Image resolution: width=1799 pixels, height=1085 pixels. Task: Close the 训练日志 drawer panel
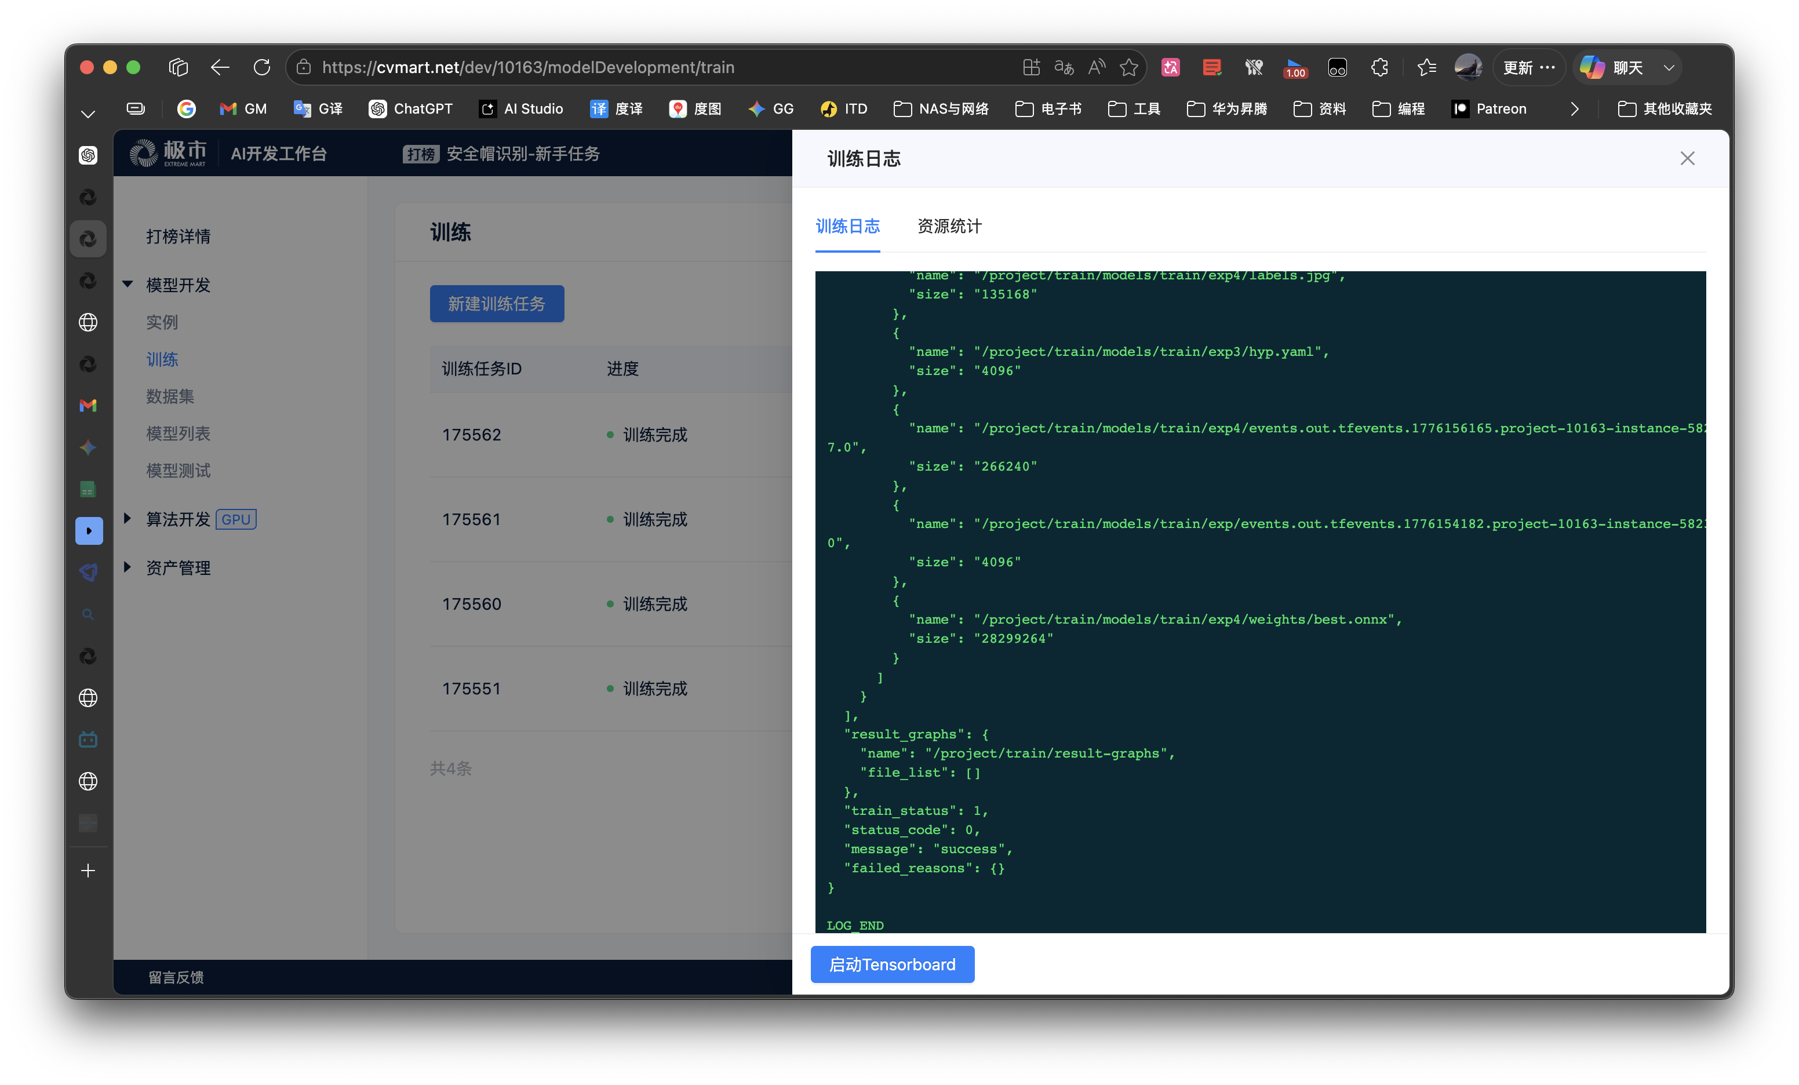[1687, 158]
